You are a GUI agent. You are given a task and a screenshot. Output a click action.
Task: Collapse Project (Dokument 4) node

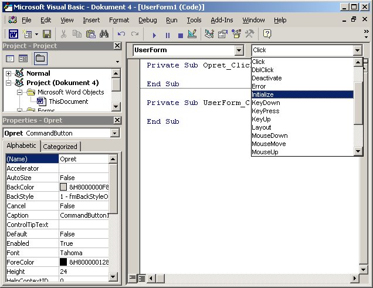click(9, 83)
